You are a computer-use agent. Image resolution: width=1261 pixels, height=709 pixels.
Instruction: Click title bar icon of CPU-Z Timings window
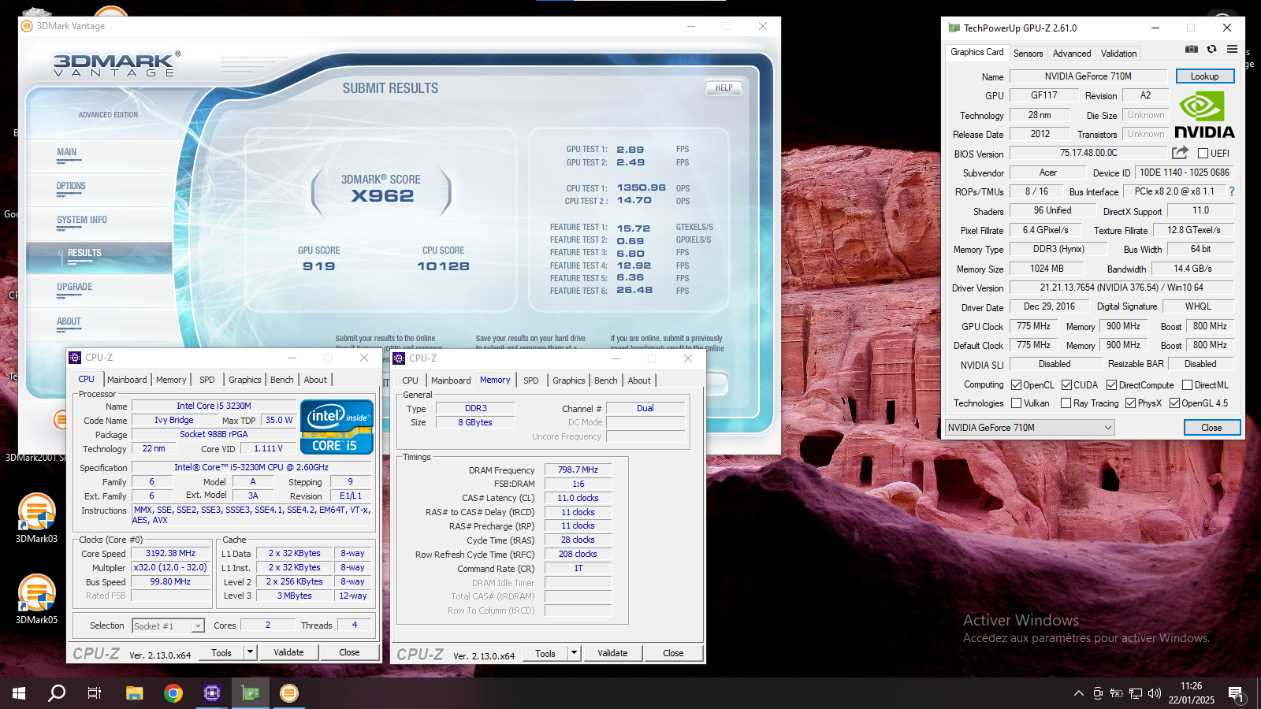pyautogui.click(x=399, y=358)
